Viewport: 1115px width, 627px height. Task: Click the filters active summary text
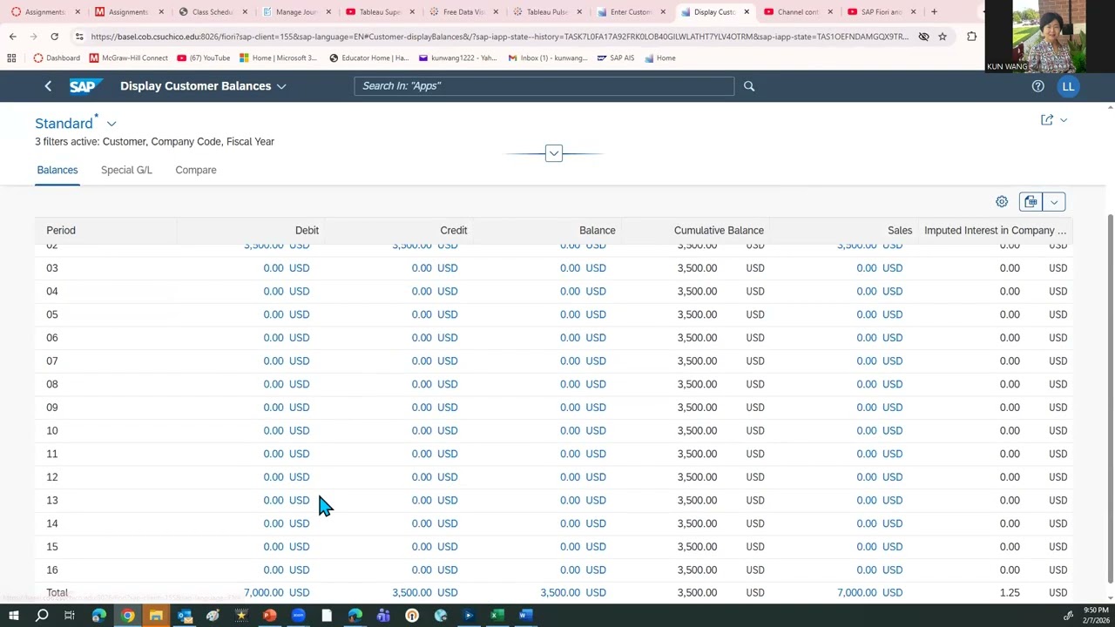[154, 141]
